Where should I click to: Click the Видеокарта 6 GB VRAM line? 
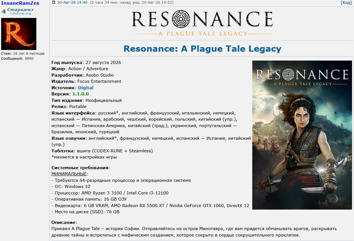(x=150, y=205)
